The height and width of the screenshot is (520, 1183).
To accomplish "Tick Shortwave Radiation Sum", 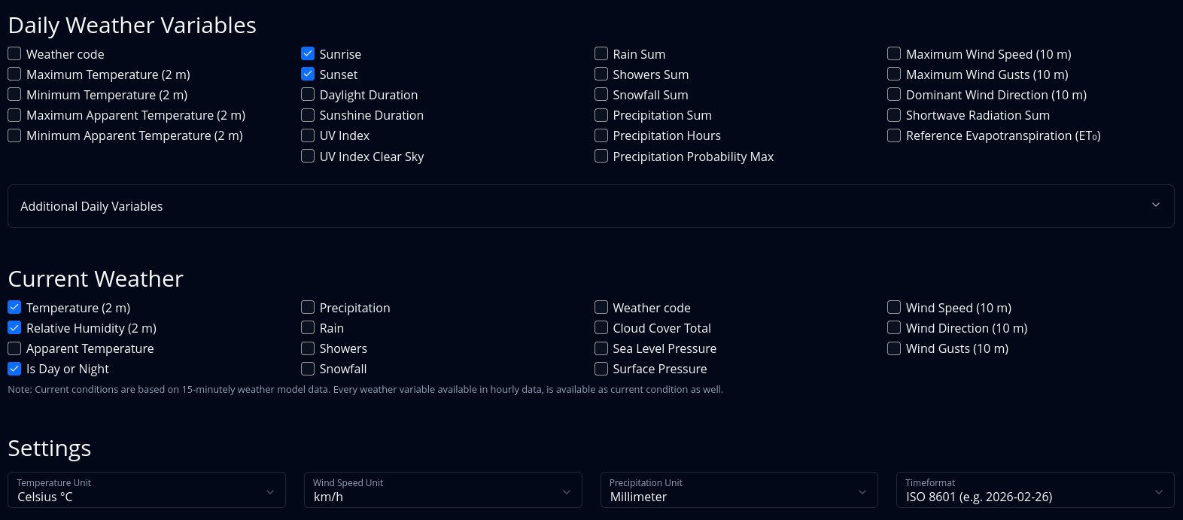I will (894, 115).
